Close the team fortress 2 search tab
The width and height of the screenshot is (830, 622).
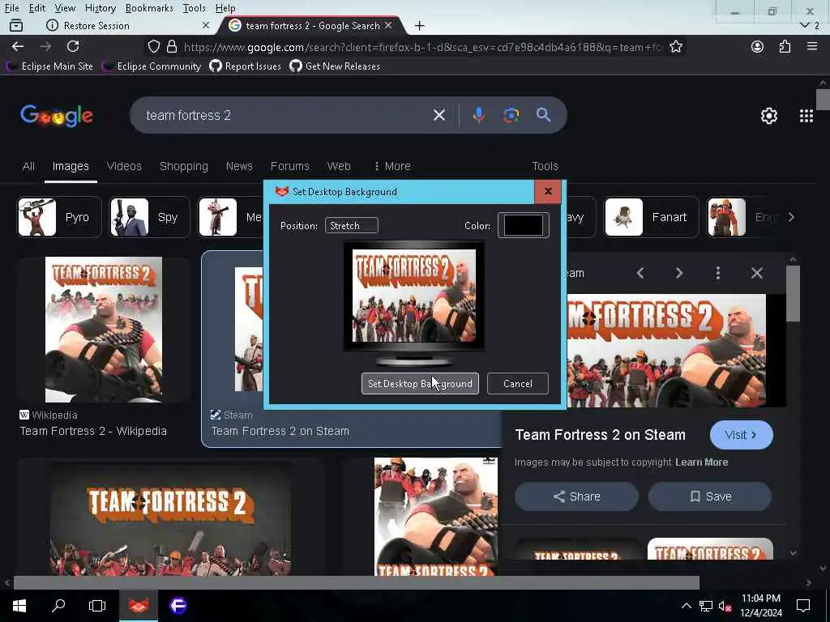pyautogui.click(x=388, y=25)
